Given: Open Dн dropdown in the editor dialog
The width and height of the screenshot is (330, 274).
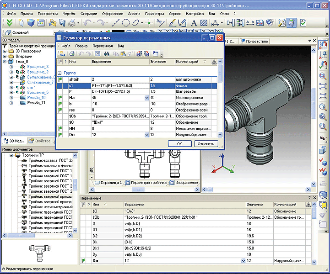Looking at the screenshot, I should [x=146, y=135].
